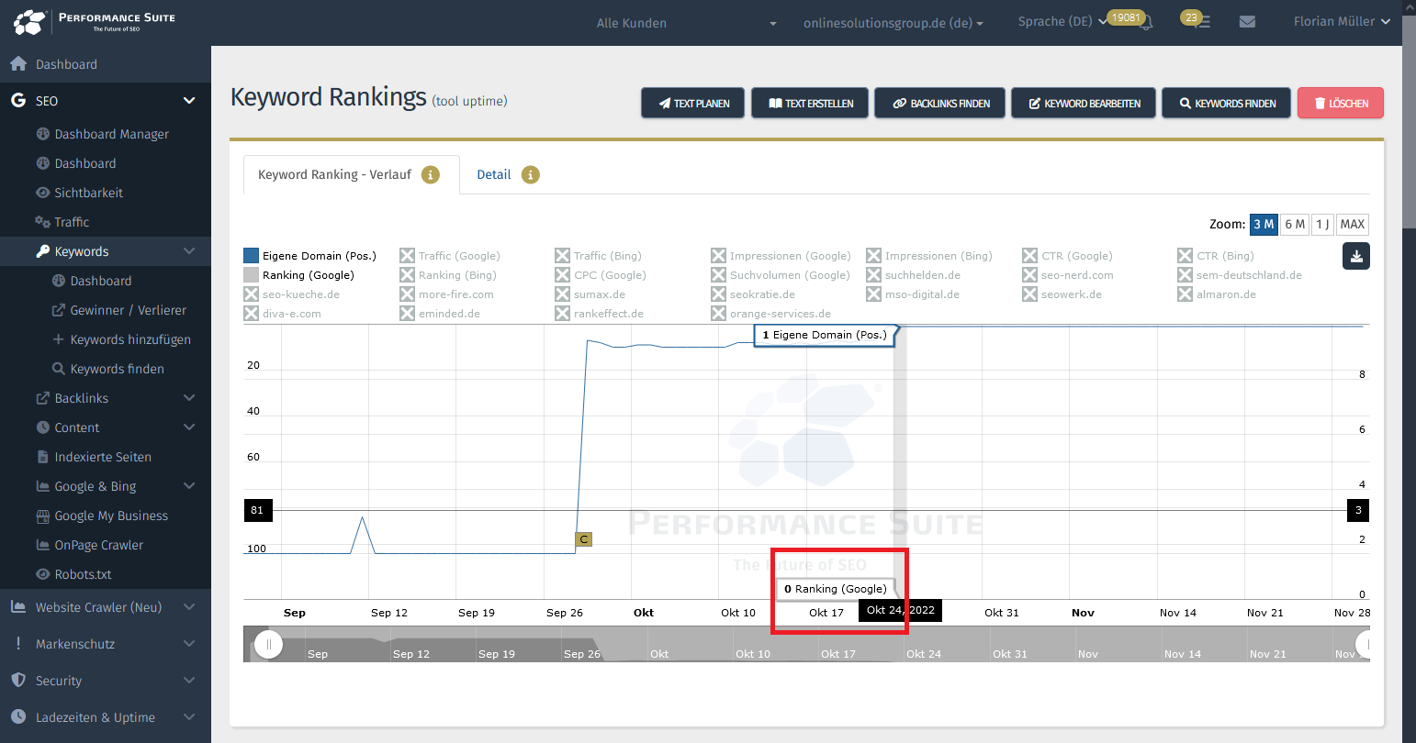Viewport: 1416px width, 743px height.
Task: Open the Sprache (DE) dropdown
Action: click(x=1062, y=21)
